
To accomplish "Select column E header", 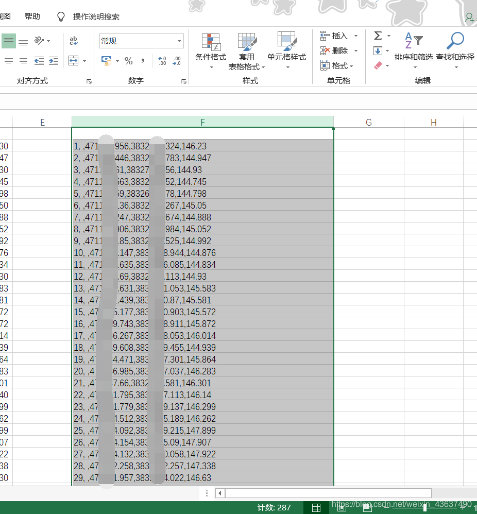I will (x=42, y=122).
